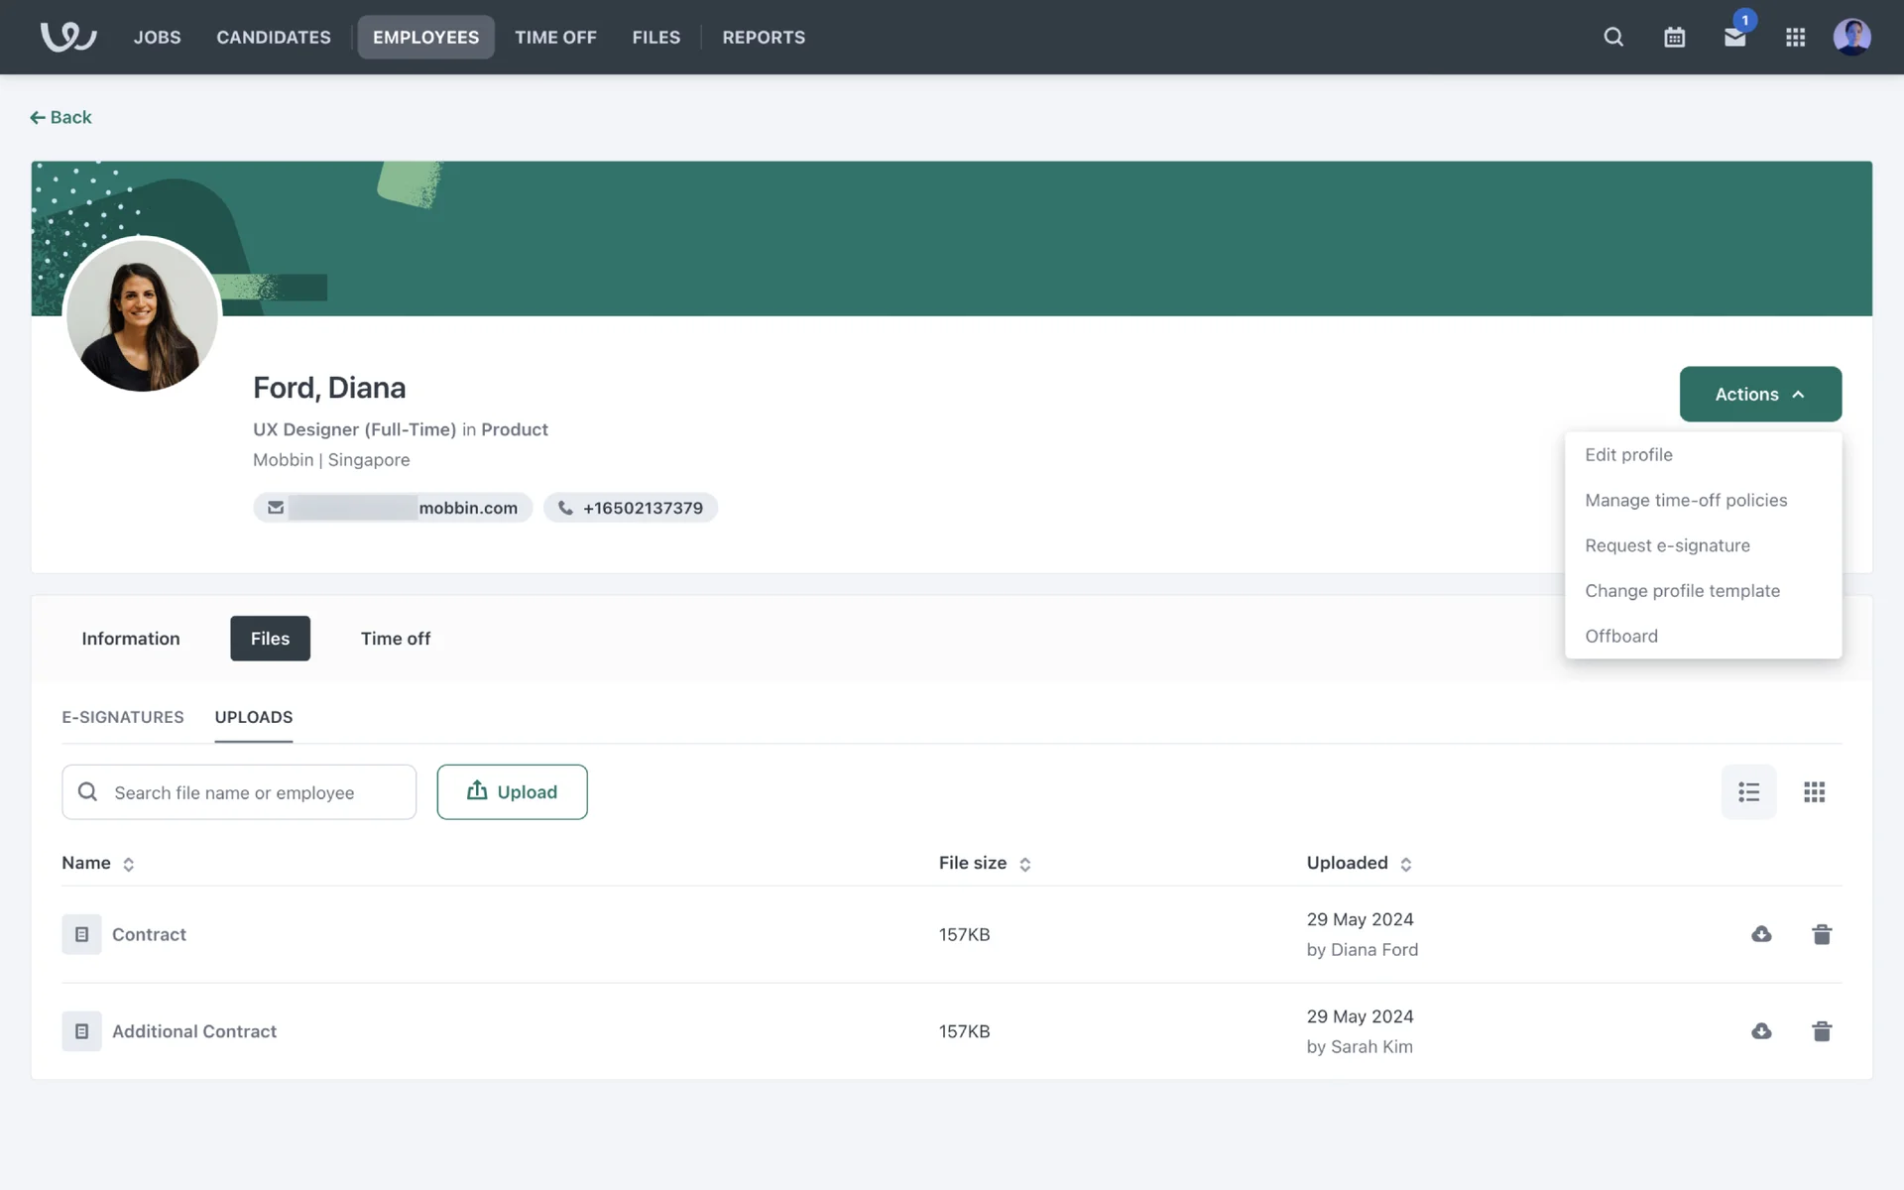This screenshot has height=1190, width=1904.
Task: Delete the Additional Contract file
Action: click(x=1822, y=1031)
